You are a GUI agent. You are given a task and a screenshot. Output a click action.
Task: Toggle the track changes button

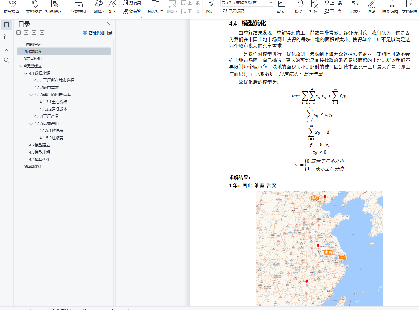pos(211,7)
